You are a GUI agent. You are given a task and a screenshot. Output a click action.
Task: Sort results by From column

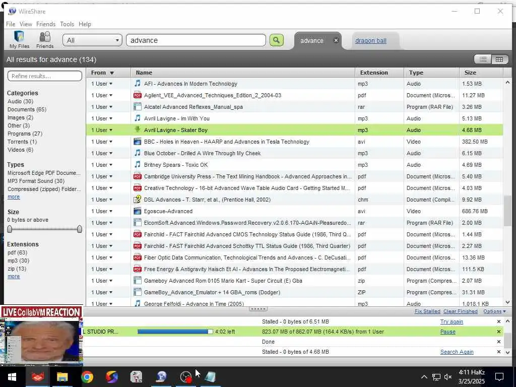coord(108,73)
